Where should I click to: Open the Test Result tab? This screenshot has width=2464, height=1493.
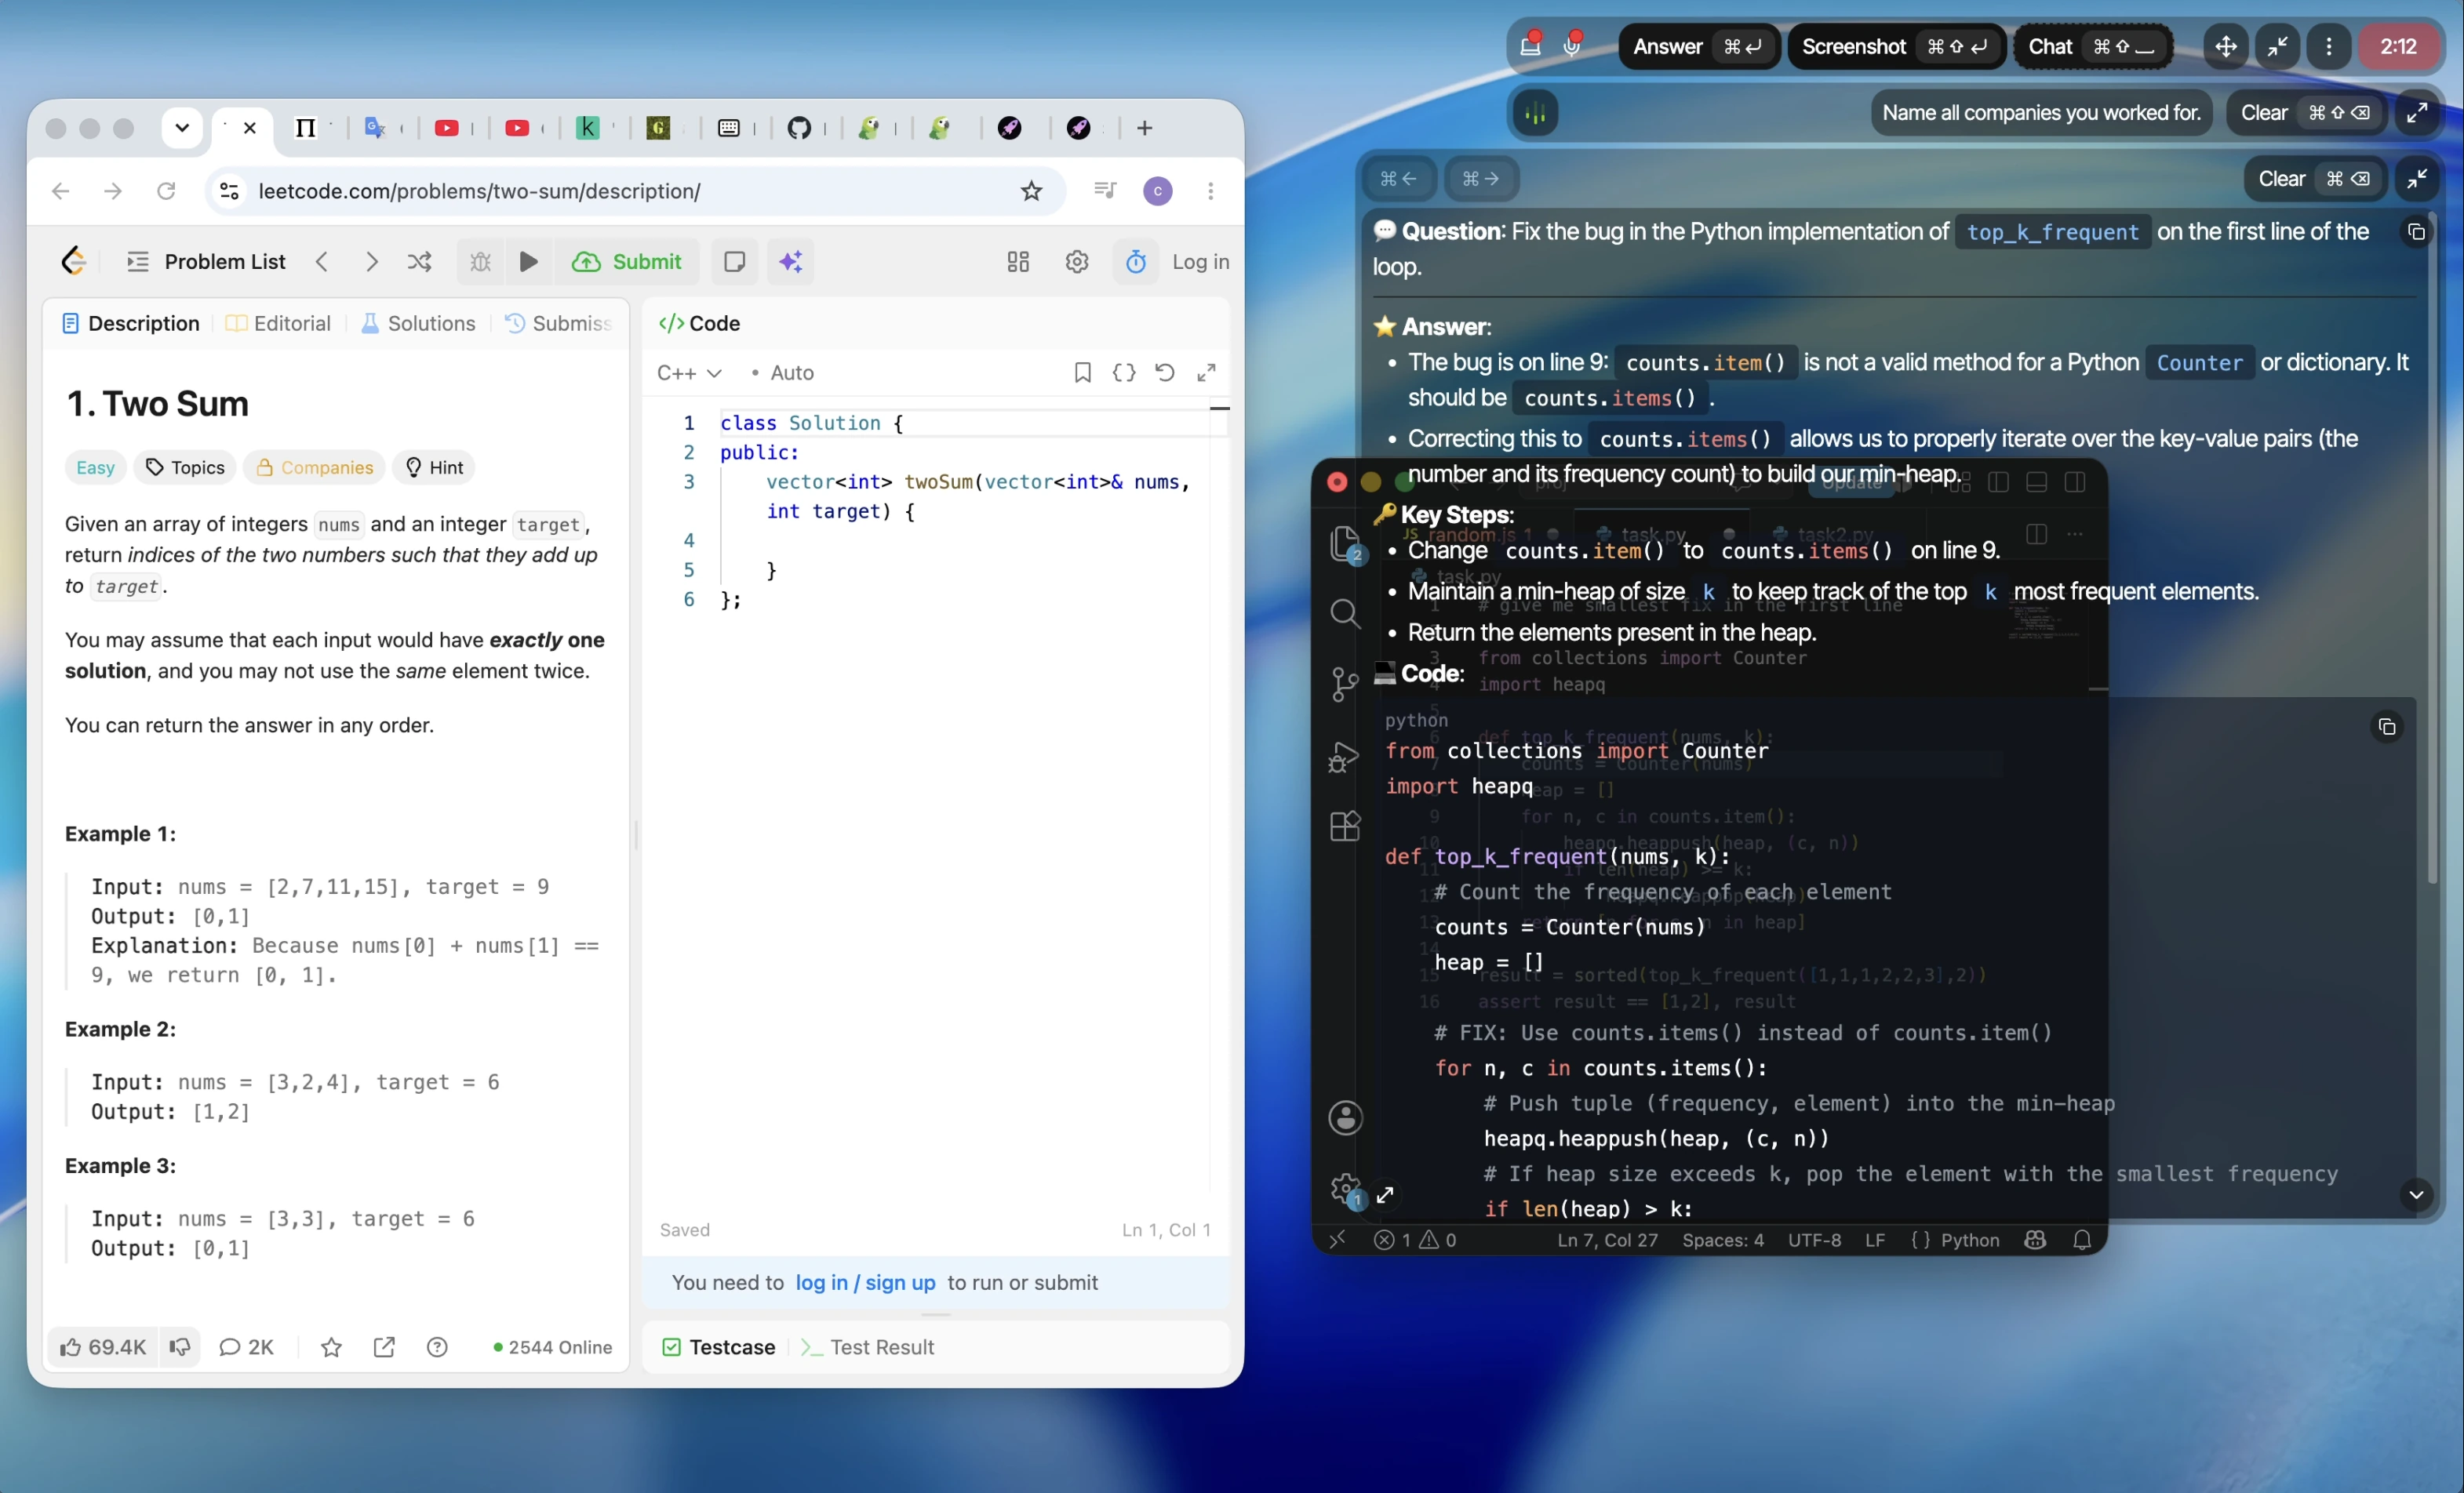click(x=867, y=1347)
